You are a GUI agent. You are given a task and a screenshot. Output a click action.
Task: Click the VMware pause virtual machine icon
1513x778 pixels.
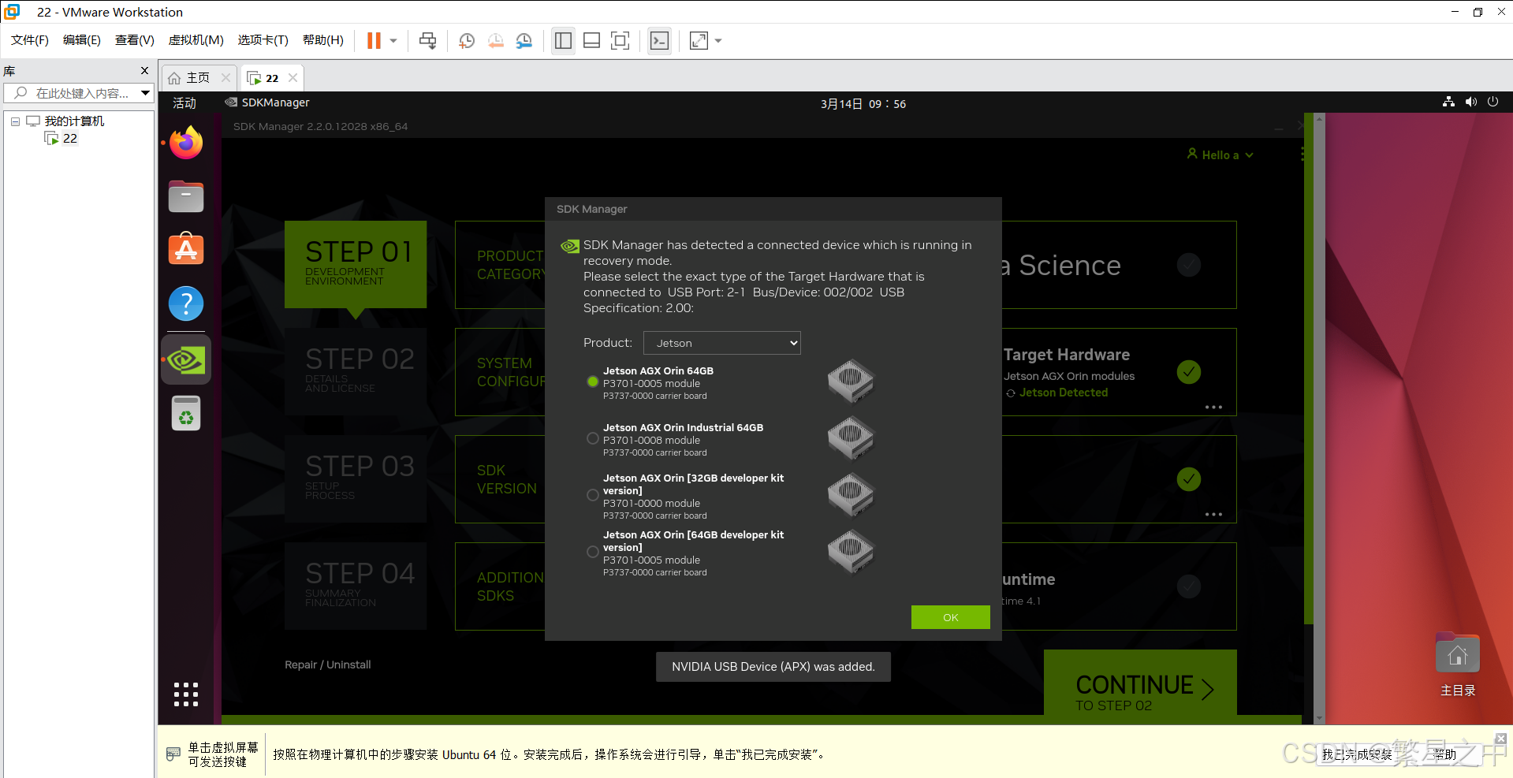pyautogui.click(x=374, y=41)
